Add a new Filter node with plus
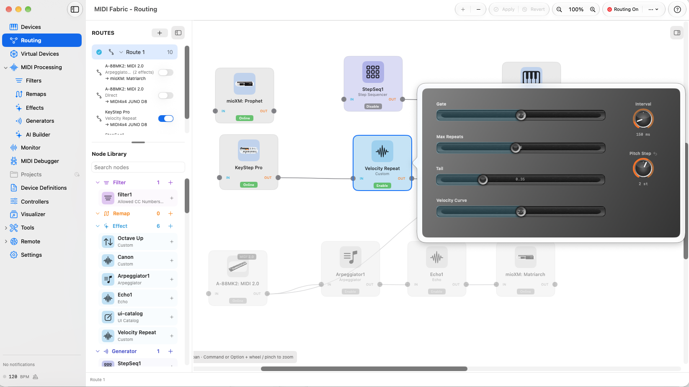 170,183
